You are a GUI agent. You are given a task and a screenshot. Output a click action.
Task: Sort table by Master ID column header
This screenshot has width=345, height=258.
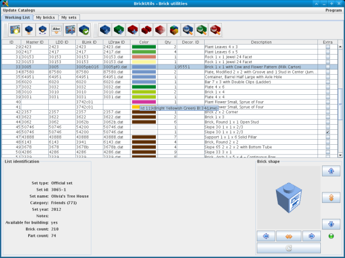[x=34, y=42]
